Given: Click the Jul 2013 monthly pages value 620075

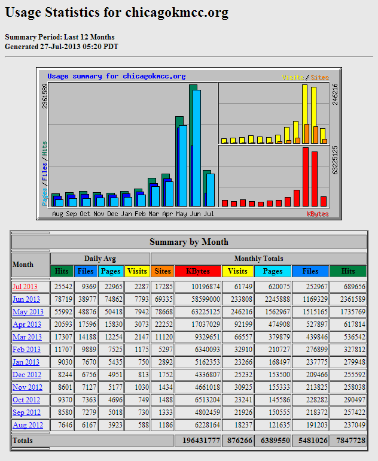Looking at the screenshot, I should [279, 287].
